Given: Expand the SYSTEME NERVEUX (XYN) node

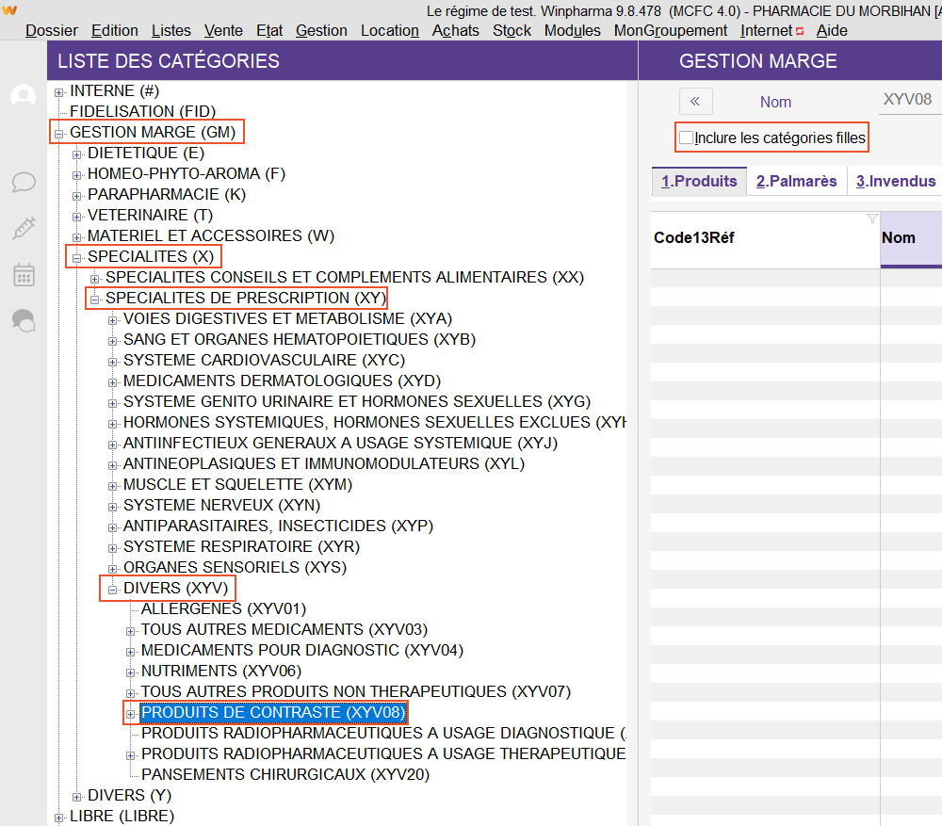Looking at the screenshot, I should [x=113, y=506].
